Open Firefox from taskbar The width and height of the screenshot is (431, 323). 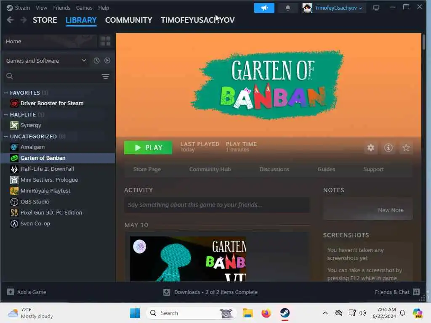[x=266, y=313]
